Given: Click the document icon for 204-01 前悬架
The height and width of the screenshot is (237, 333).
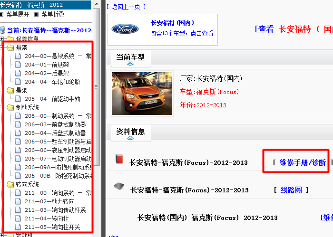Looking at the screenshot, I should point(18,65).
